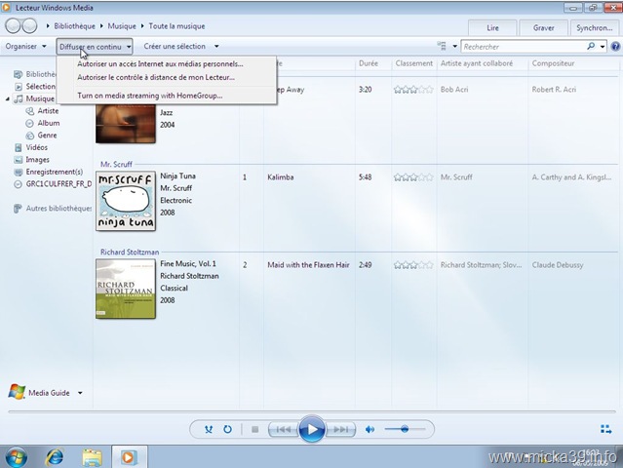
Task: Open view options dropdown arrow
Action: tap(454, 47)
